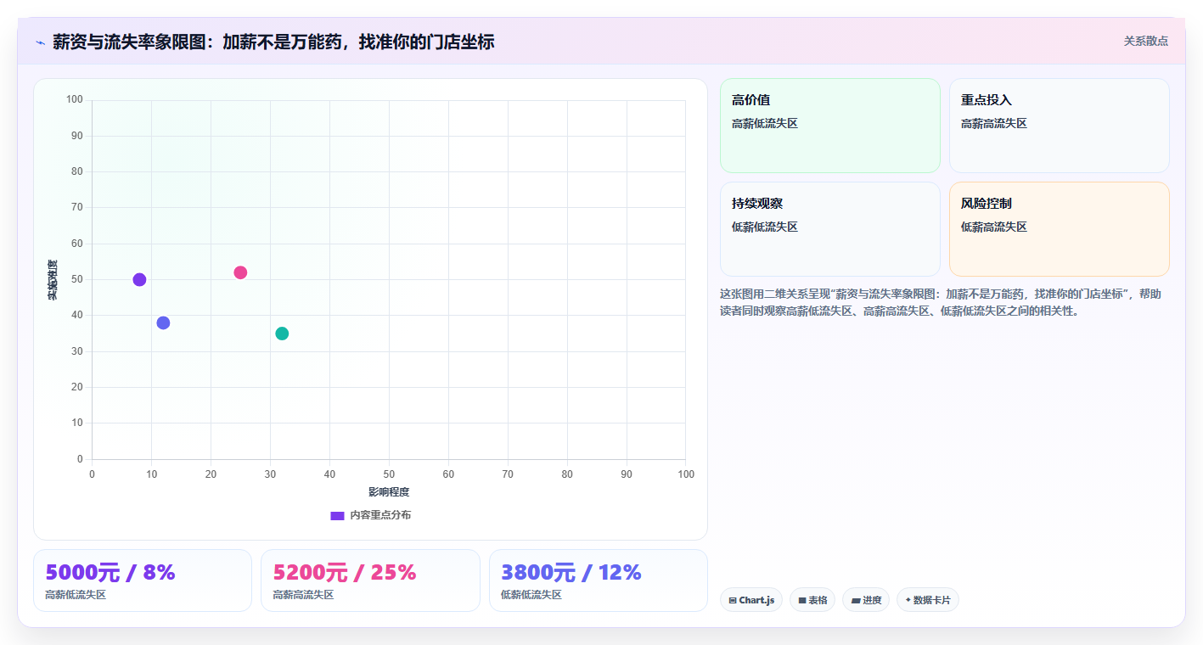Select the 重点投入 quadrant card
Screen dimensions: 1203x645
1060,126
